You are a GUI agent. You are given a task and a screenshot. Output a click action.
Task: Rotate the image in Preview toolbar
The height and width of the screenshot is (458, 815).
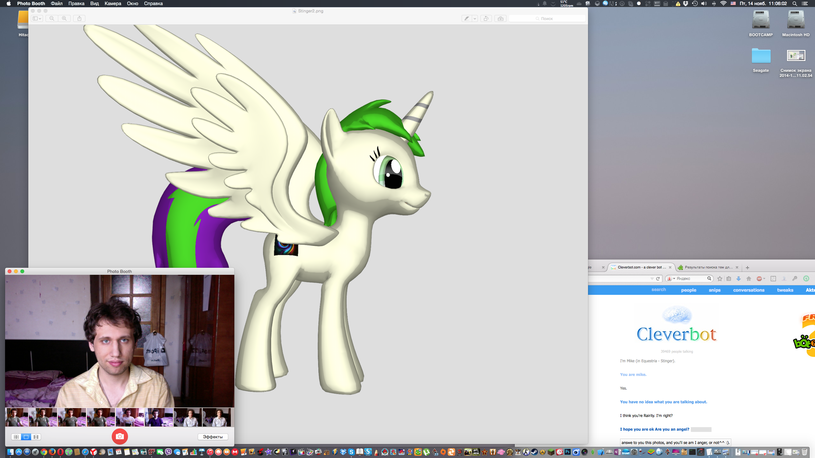click(486, 18)
